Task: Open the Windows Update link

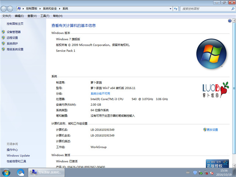Action: coord(18,156)
